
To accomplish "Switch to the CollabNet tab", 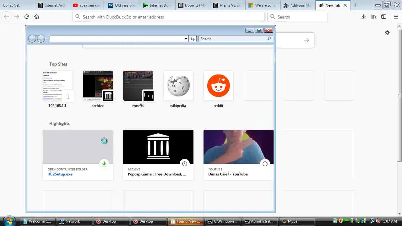I will pyautogui.click(x=17, y=5).
